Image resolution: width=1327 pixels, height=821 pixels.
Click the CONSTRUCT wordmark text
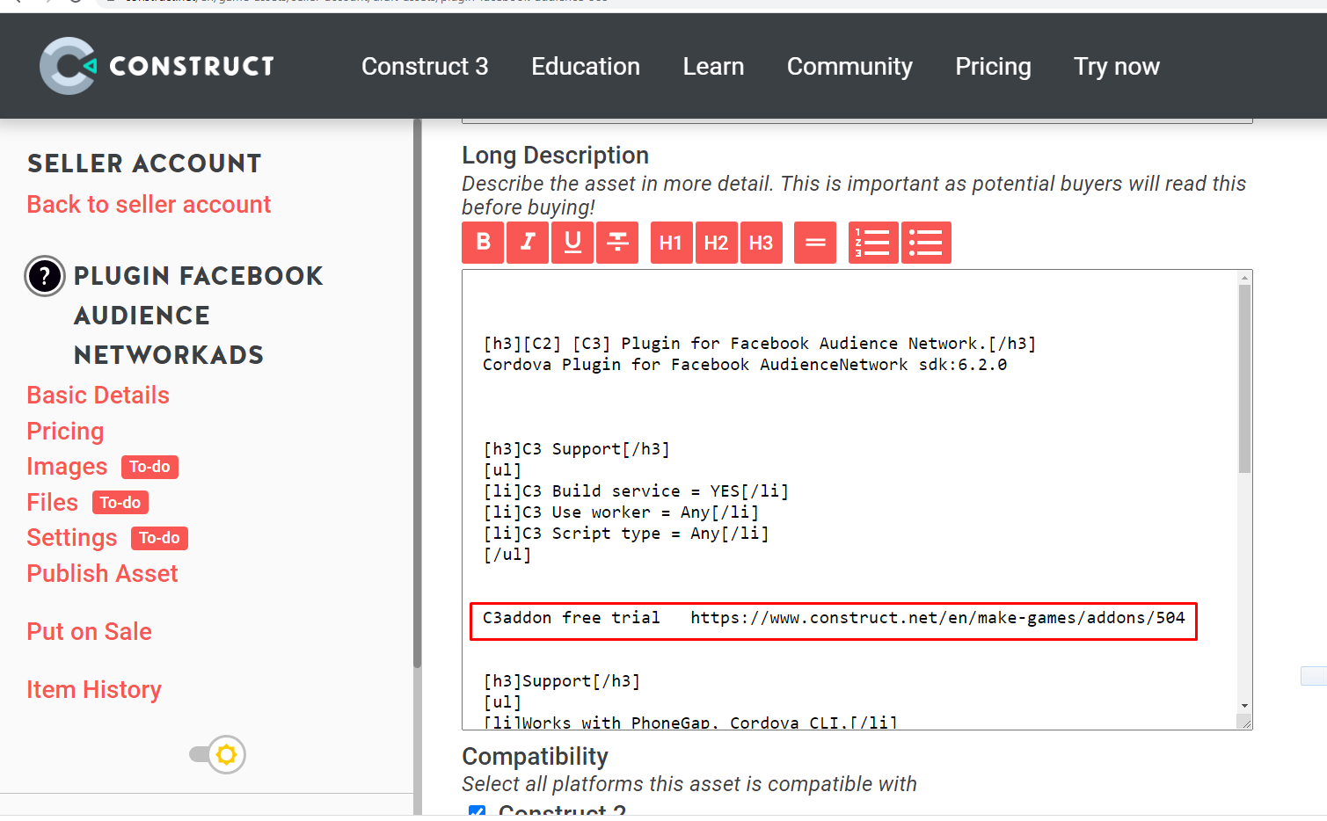click(x=192, y=67)
